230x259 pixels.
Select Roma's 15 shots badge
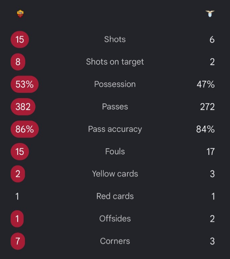20,40
